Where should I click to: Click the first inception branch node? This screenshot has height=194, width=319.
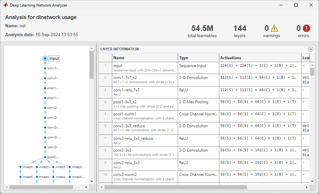20,167
